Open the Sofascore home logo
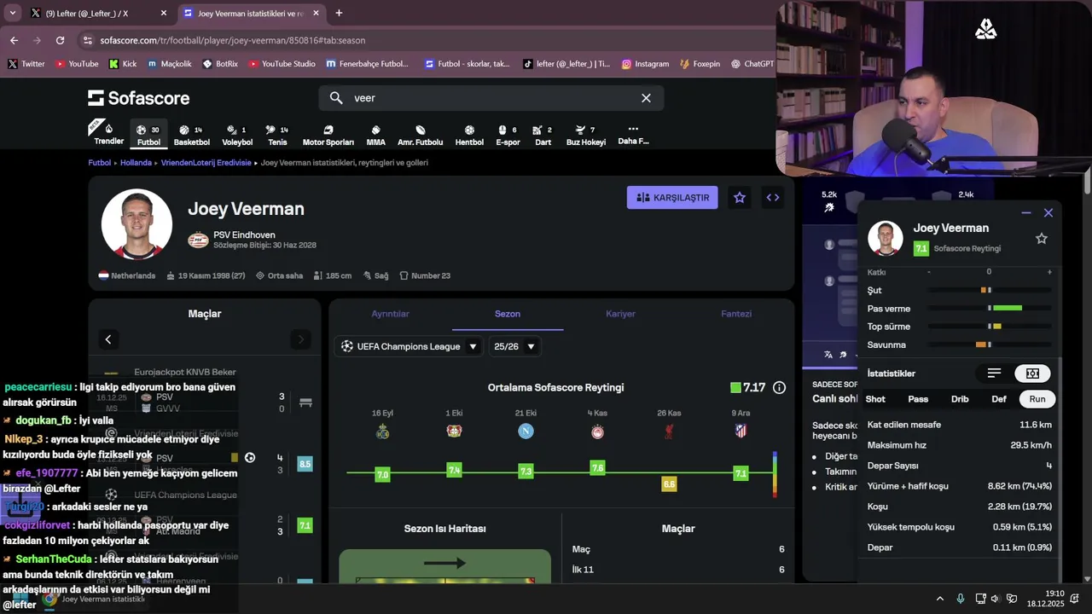 (138, 98)
